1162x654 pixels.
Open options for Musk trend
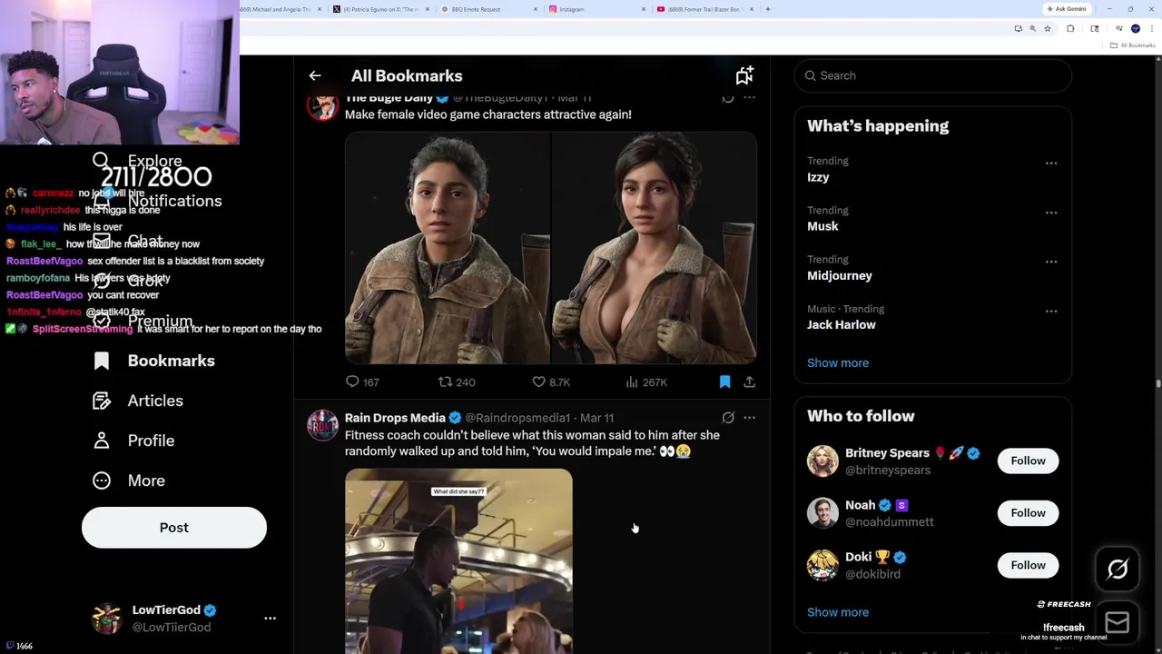[1051, 213]
